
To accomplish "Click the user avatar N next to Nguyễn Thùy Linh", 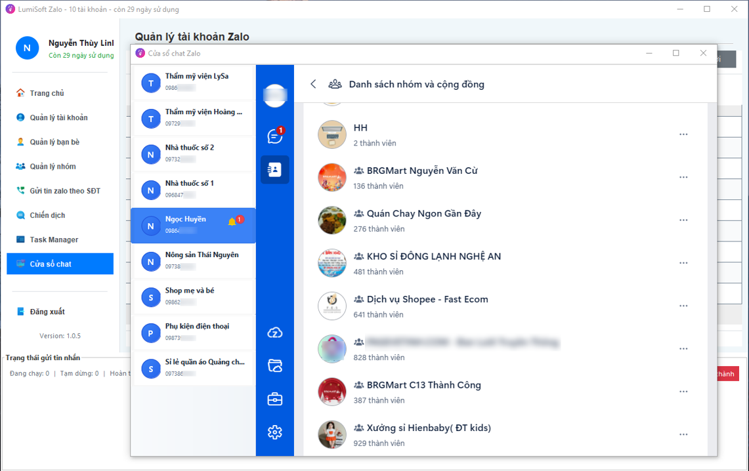I will coord(27,48).
